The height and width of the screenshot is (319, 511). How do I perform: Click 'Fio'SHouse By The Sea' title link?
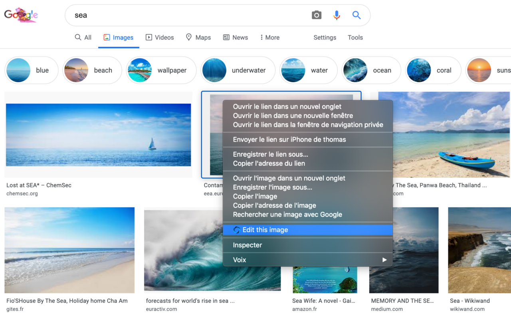67,301
